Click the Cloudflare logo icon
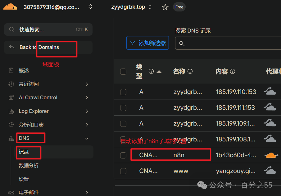281x196 pixels. point(10,7)
